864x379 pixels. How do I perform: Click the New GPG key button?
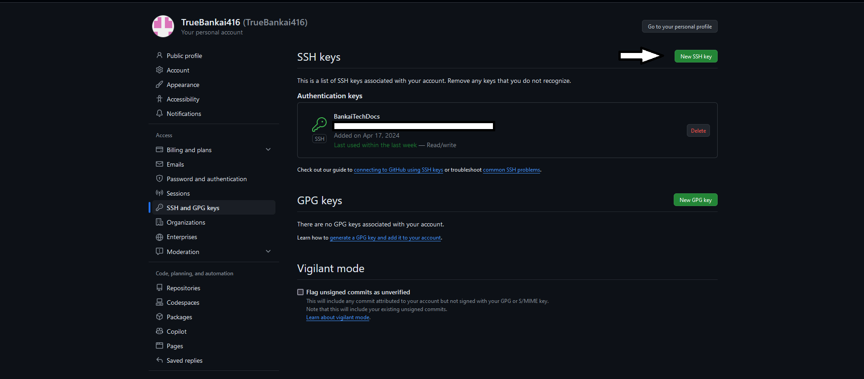coord(695,200)
